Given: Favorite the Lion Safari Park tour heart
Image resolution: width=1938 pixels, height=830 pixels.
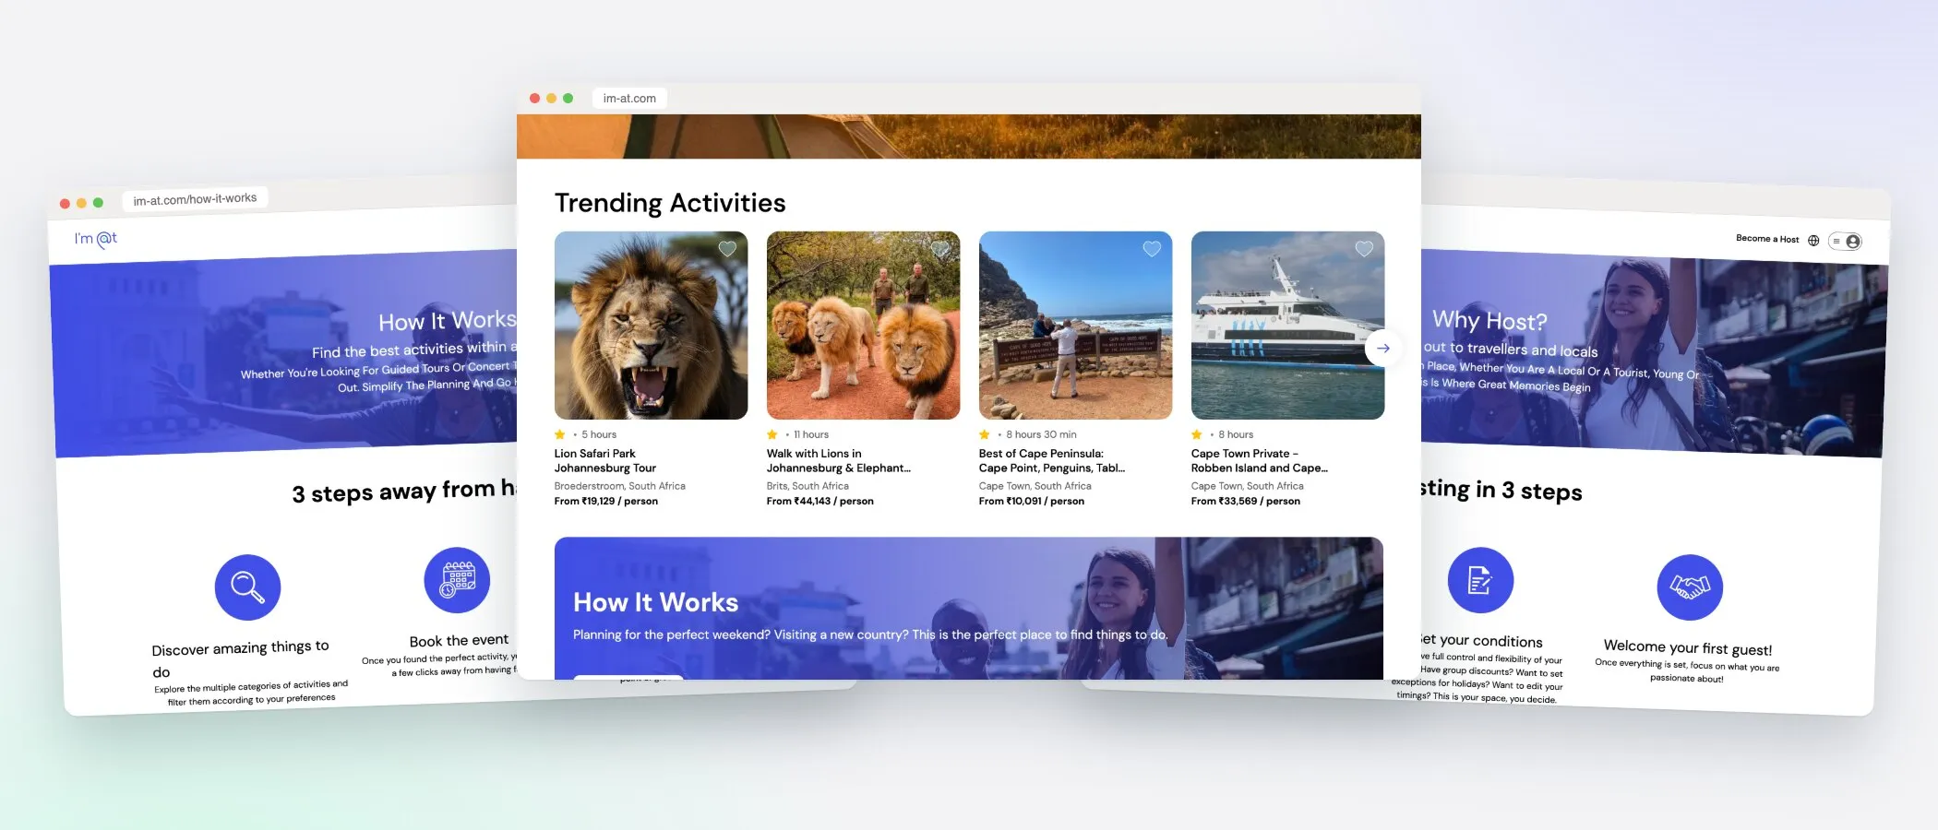Looking at the screenshot, I should (x=727, y=248).
